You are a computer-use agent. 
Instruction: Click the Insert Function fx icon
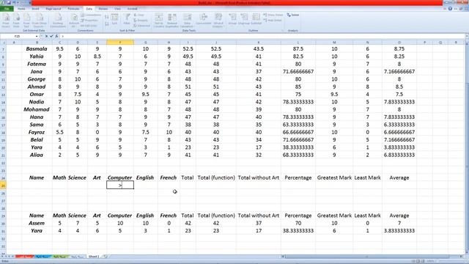[x=56, y=36]
